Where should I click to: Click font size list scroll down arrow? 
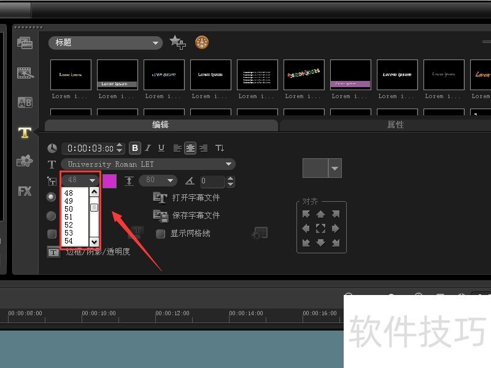tap(95, 242)
